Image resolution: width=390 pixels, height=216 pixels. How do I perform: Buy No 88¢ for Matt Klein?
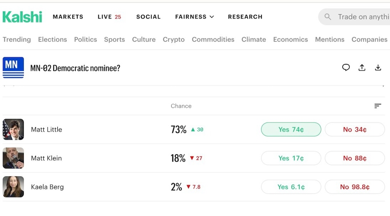pos(354,158)
